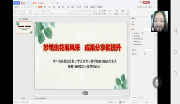
Task: Click the Find magnifier icon
Action: pos(121,11)
